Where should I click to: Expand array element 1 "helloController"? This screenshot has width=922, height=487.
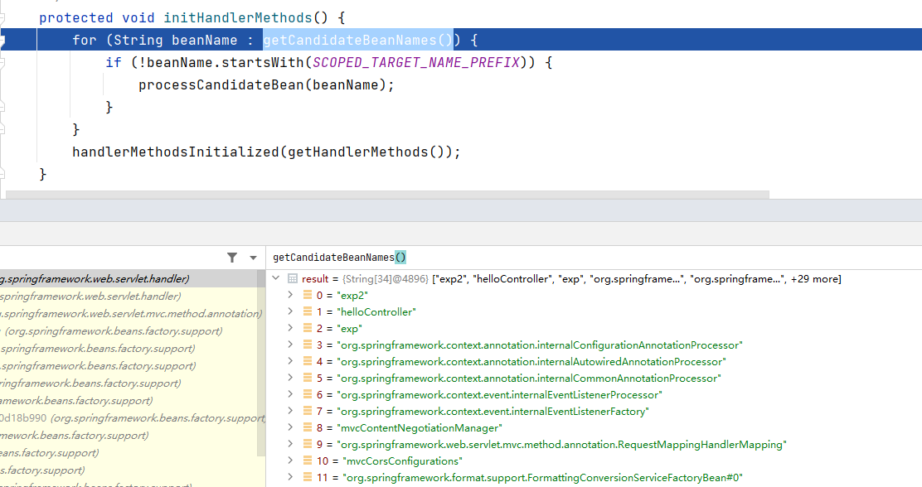[289, 312]
